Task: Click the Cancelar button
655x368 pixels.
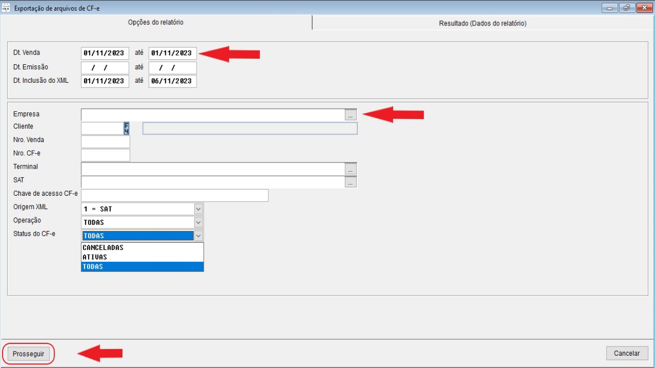Action: coord(627,353)
